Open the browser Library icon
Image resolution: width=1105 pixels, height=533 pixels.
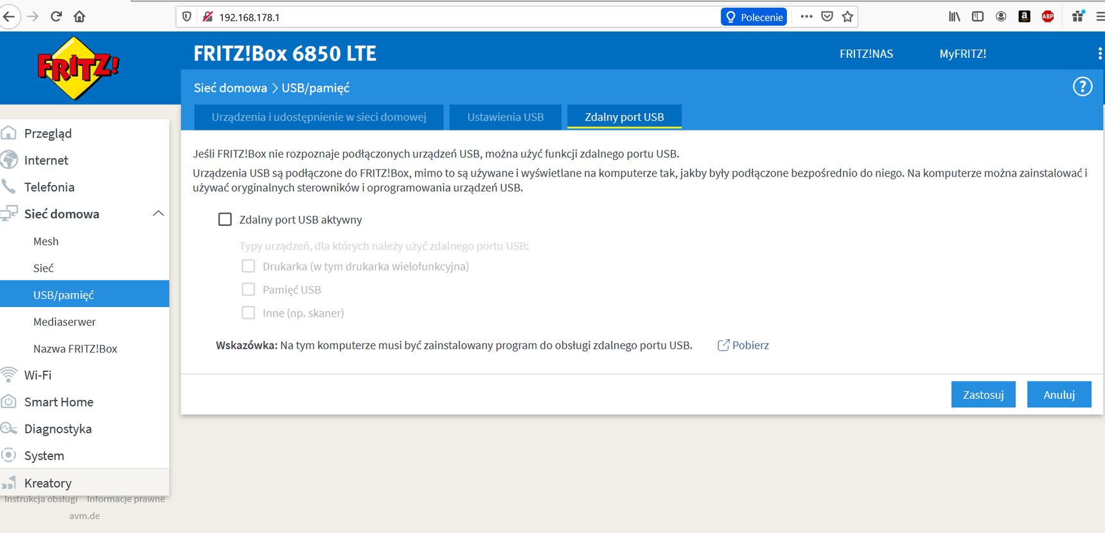tap(955, 17)
